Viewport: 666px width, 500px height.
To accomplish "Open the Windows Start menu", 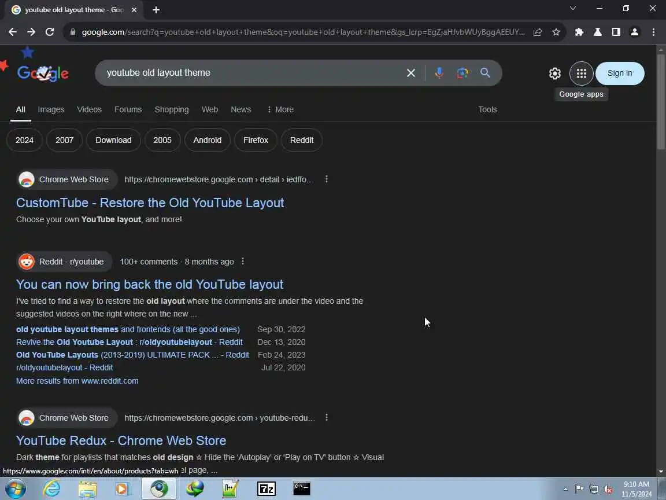I will (15, 488).
